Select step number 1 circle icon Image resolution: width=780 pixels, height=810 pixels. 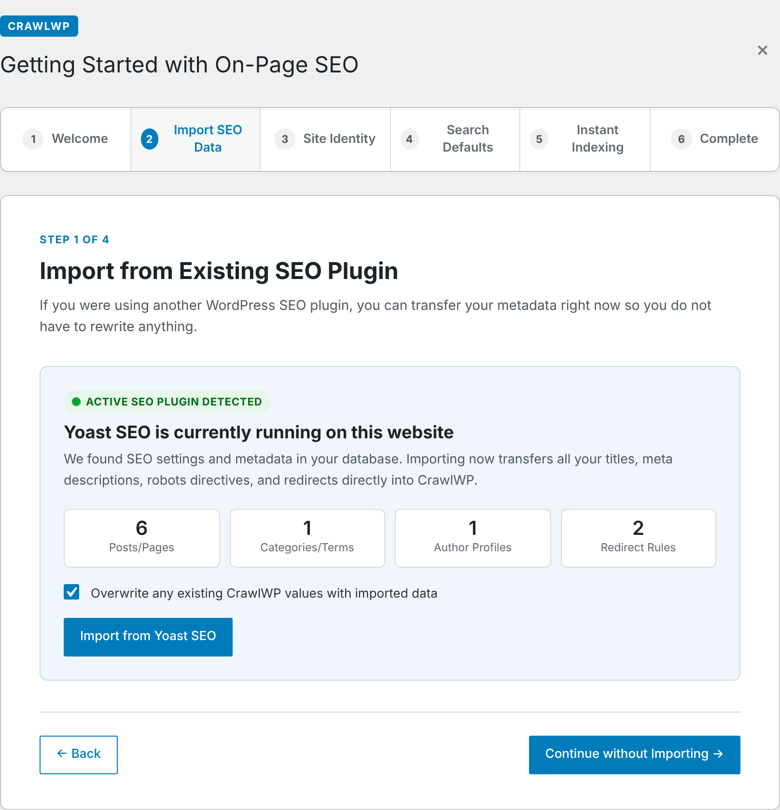pos(33,139)
